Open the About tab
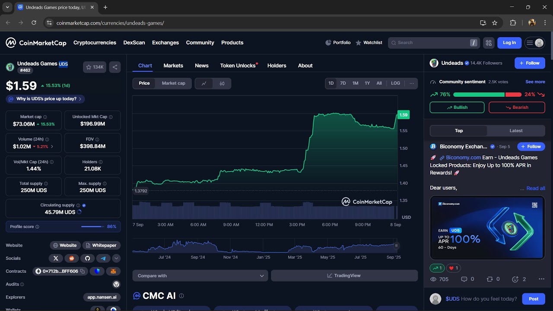The image size is (553, 311). pyautogui.click(x=305, y=66)
